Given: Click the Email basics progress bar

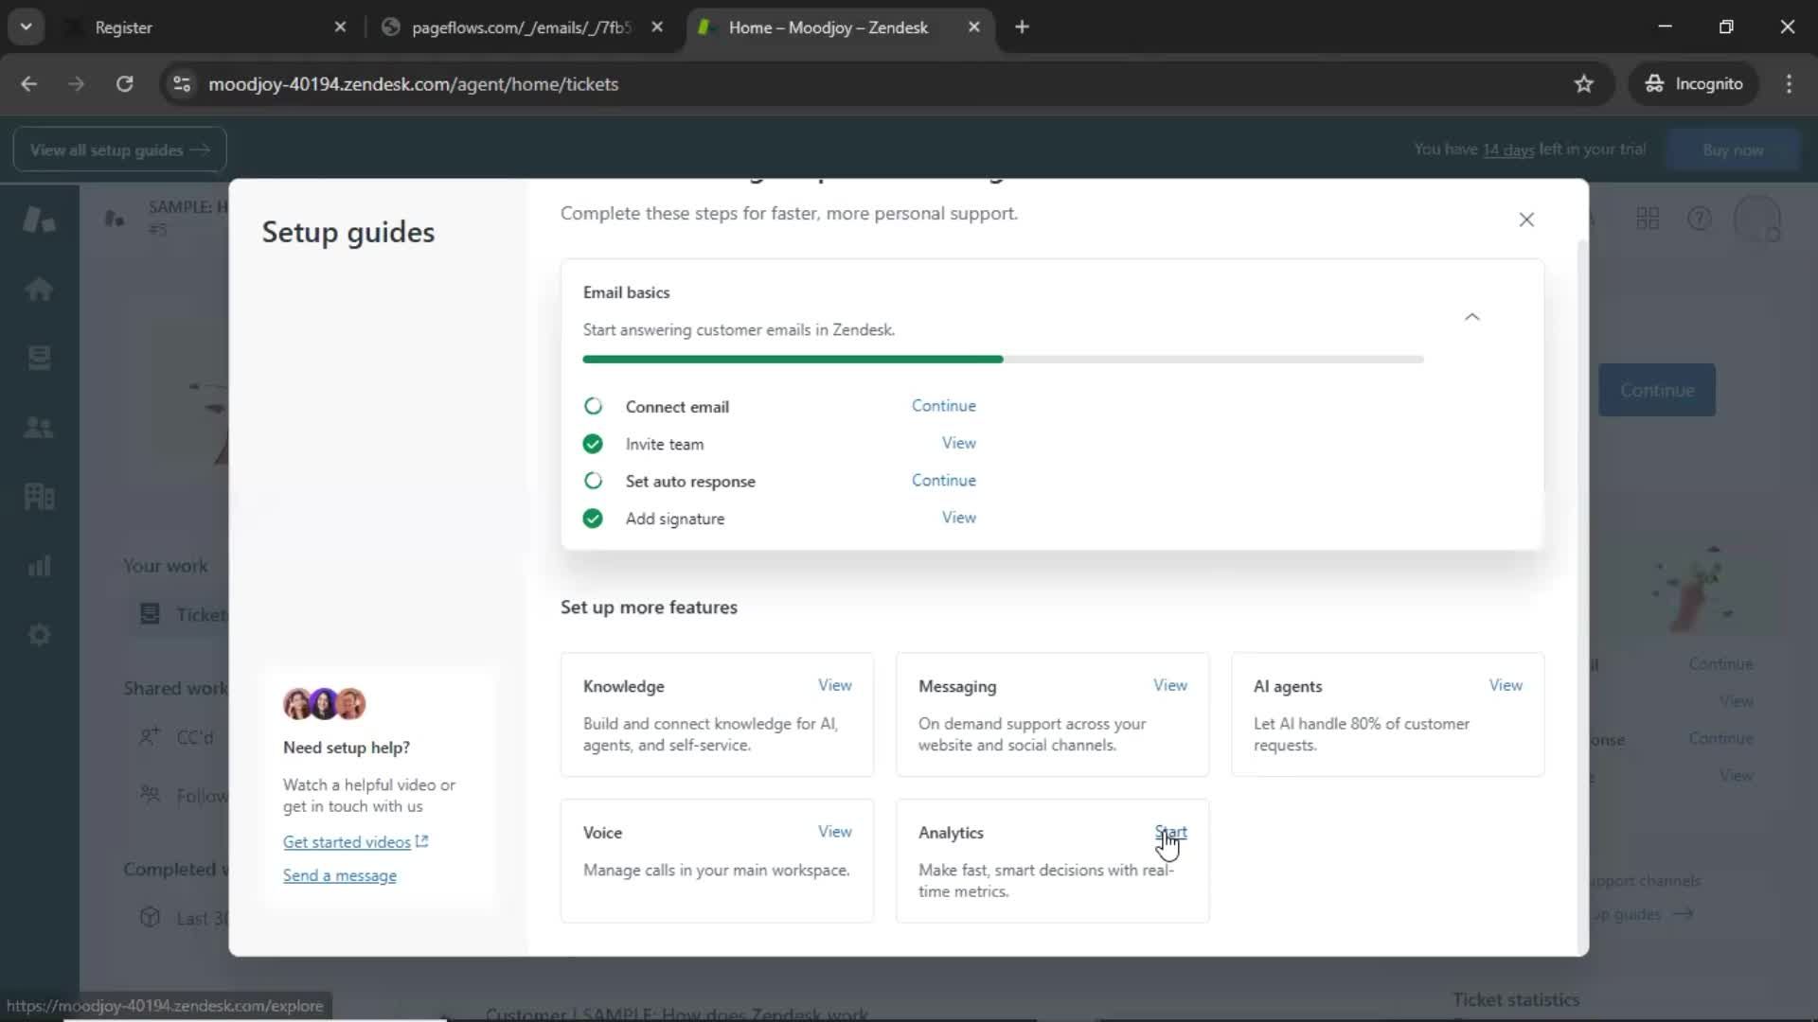Looking at the screenshot, I should 1003,360.
